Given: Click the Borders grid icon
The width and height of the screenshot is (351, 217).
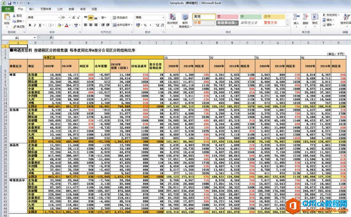Looking at the screenshot, I should click(x=50, y=25).
